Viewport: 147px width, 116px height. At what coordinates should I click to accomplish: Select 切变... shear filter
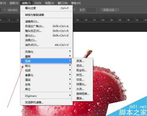[82, 80]
